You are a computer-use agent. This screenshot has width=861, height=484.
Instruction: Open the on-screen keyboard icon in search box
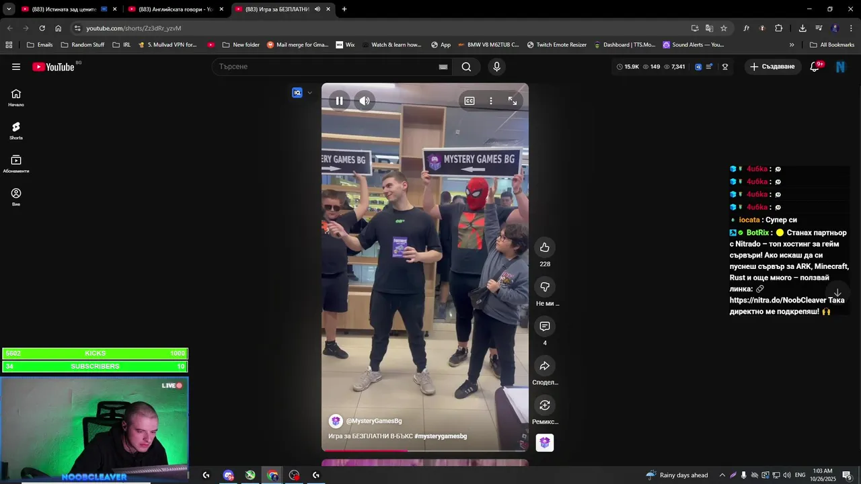[443, 67]
